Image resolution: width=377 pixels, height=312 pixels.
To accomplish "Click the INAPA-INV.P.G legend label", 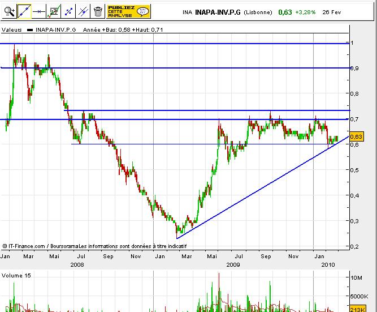I will (x=55, y=29).
